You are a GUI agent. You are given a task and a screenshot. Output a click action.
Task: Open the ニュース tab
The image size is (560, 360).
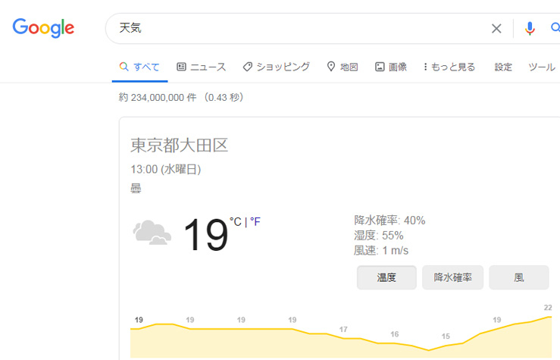click(x=202, y=67)
